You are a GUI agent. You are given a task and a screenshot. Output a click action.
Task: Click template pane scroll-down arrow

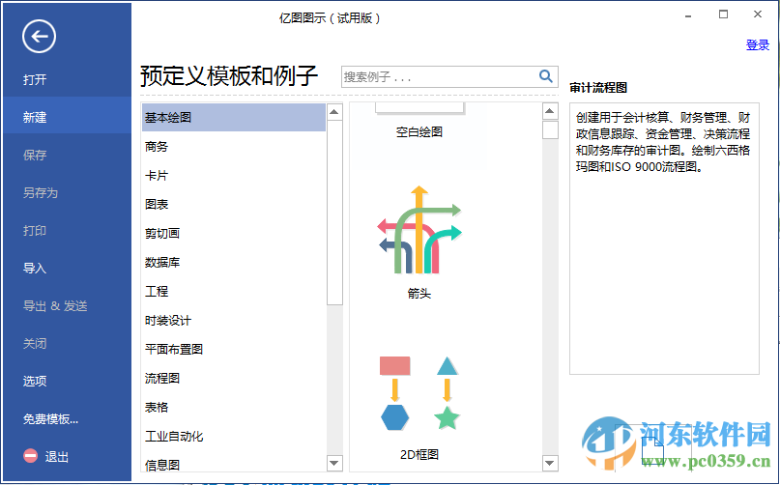tap(550, 463)
